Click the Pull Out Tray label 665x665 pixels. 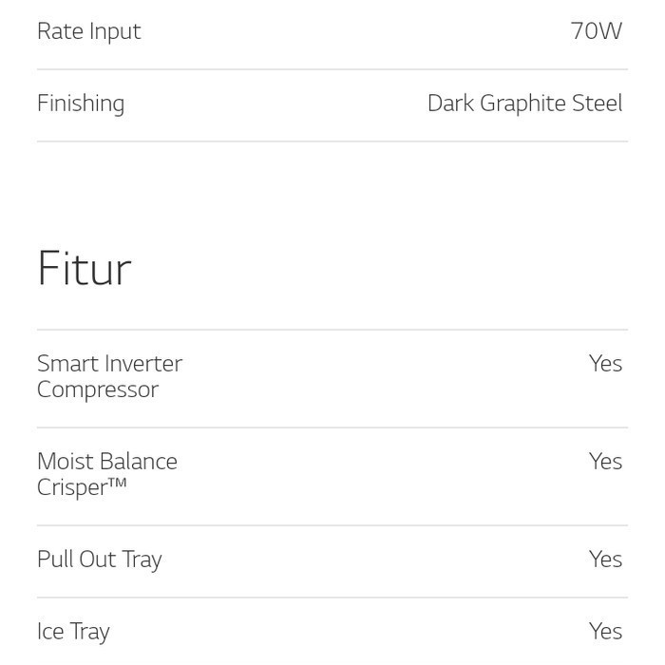pos(99,560)
